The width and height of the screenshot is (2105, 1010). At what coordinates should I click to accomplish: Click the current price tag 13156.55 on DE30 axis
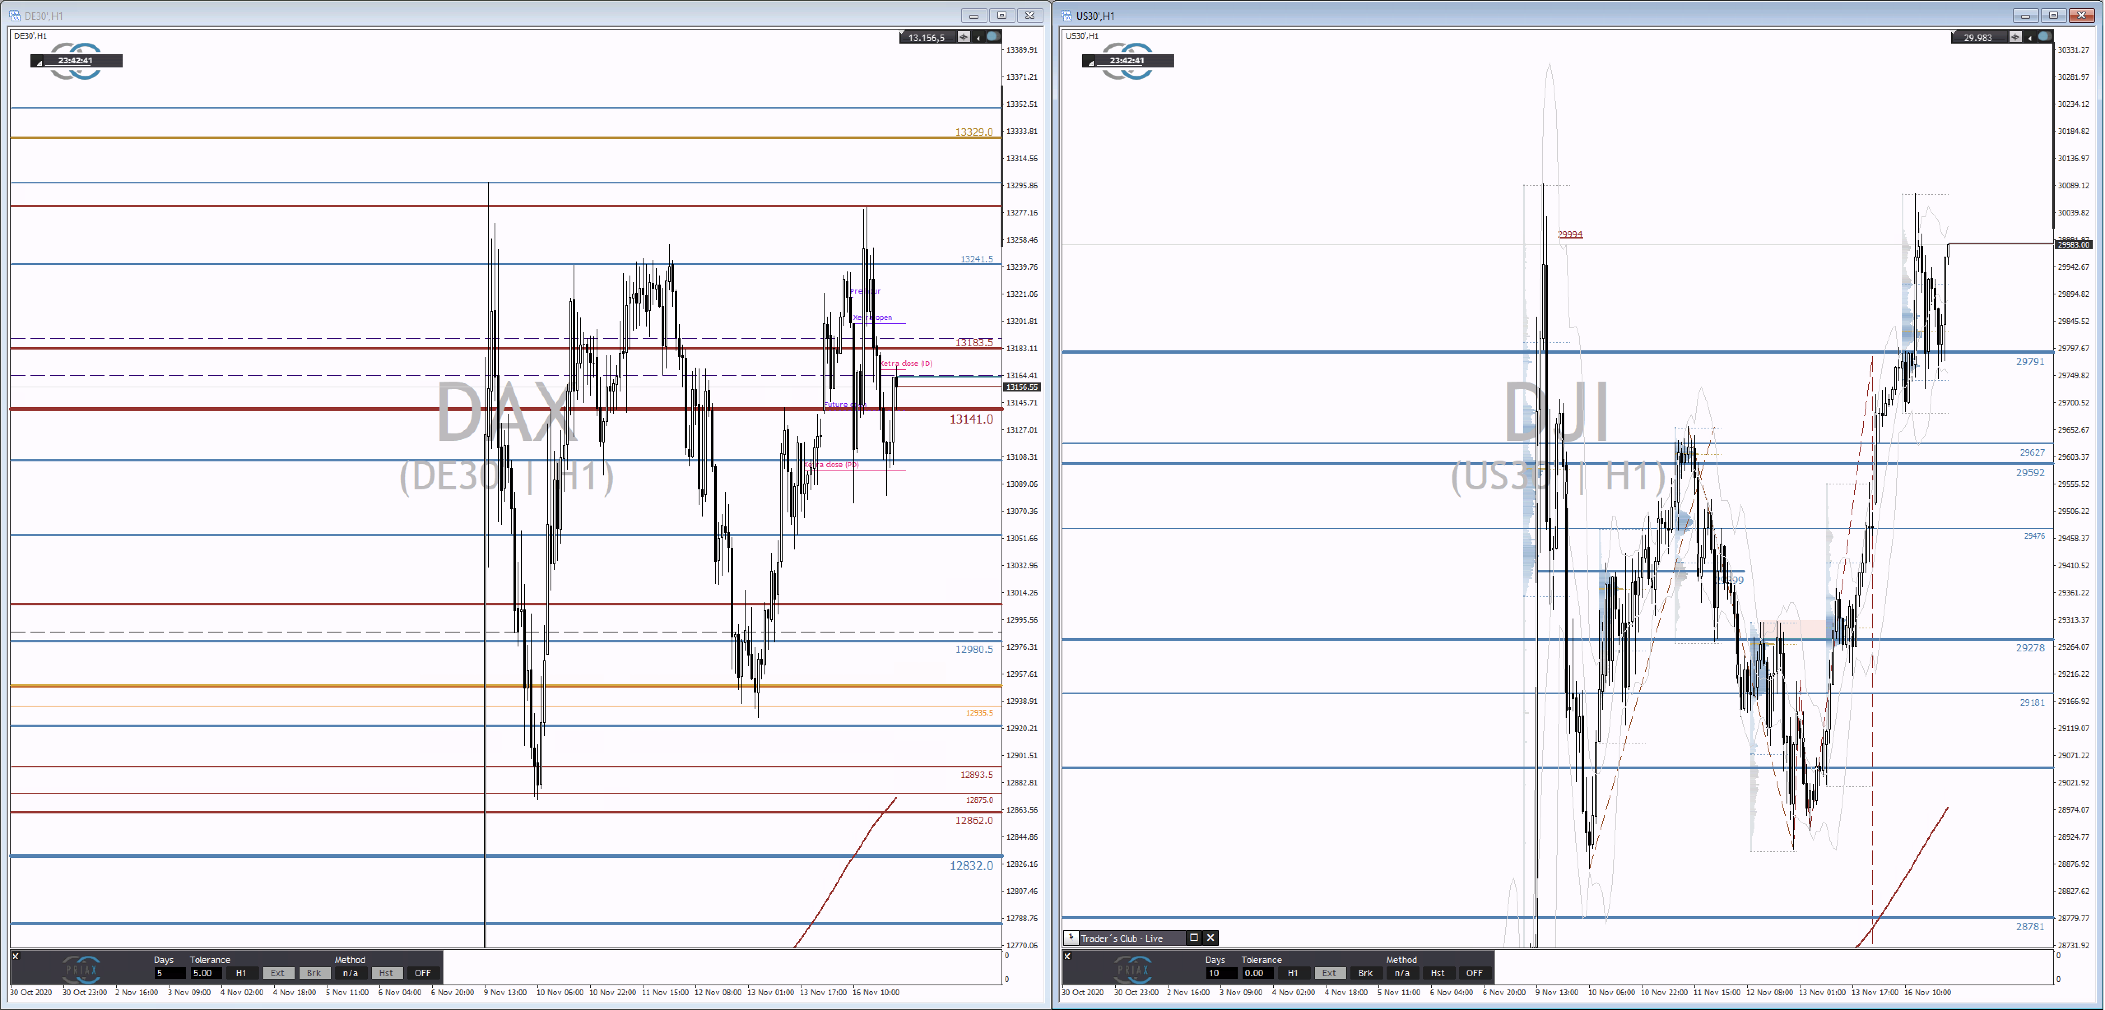[x=1022, y=387]
